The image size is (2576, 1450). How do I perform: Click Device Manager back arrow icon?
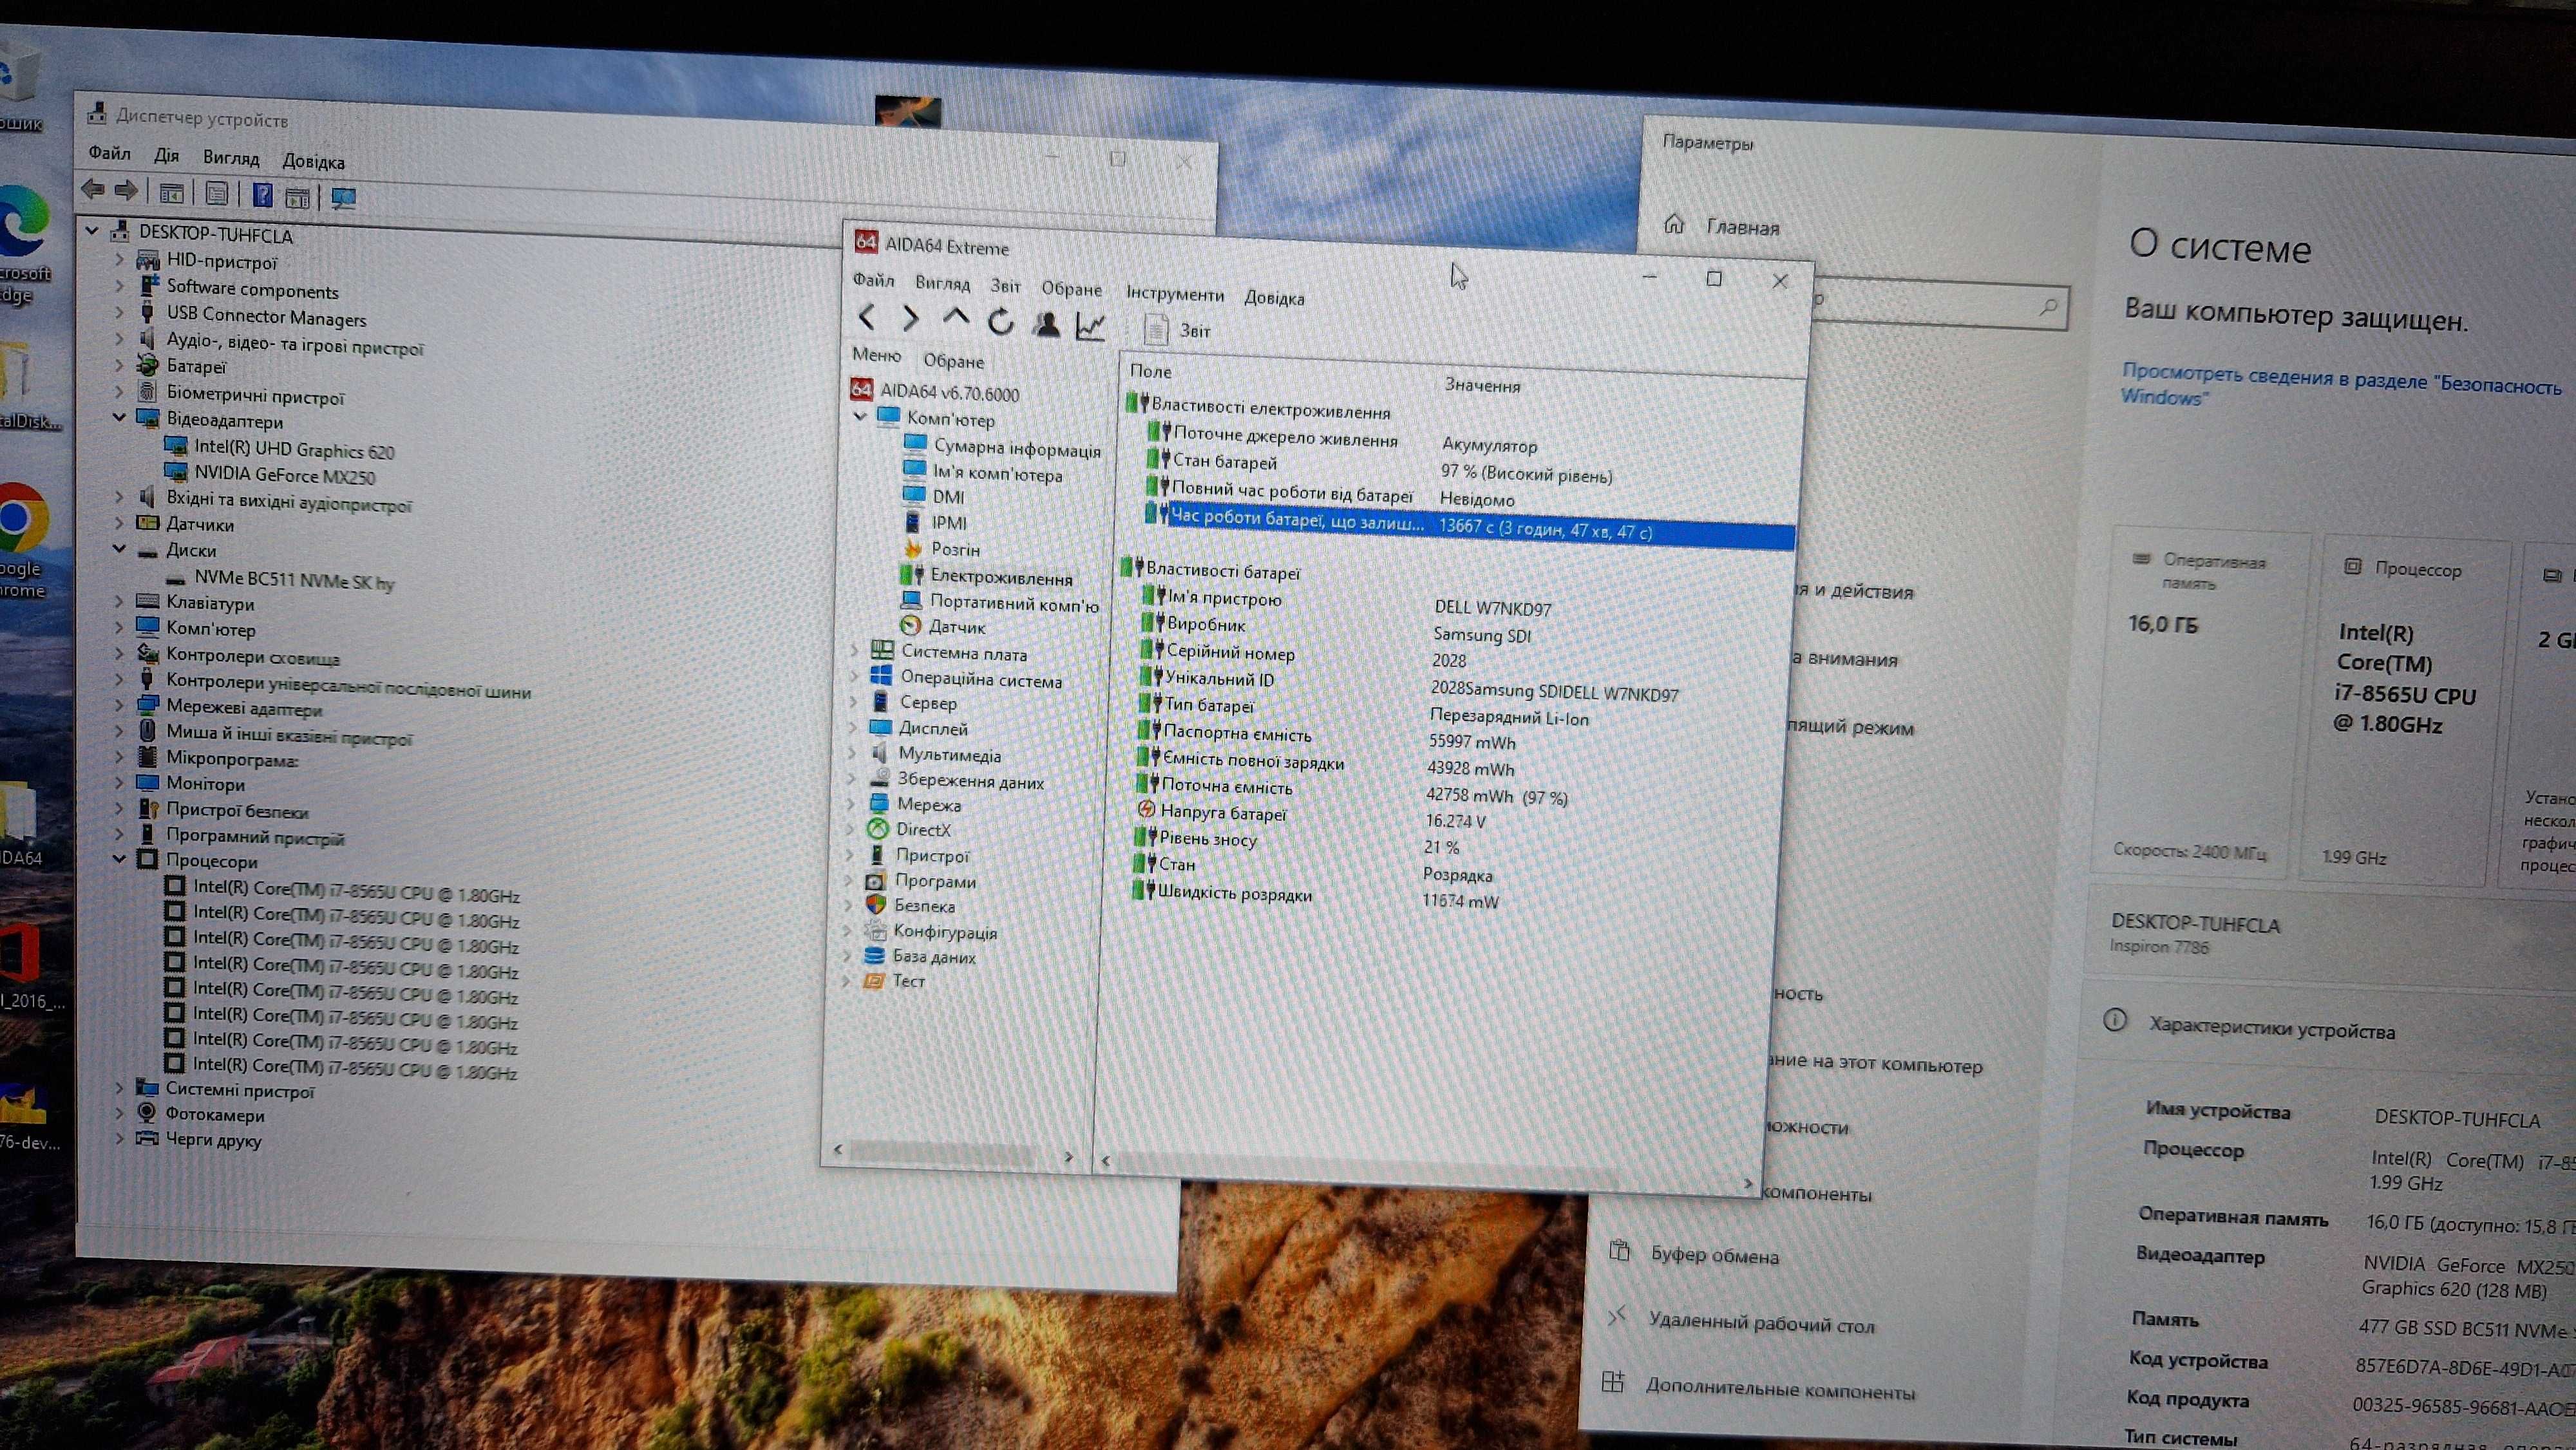point(93,188)
